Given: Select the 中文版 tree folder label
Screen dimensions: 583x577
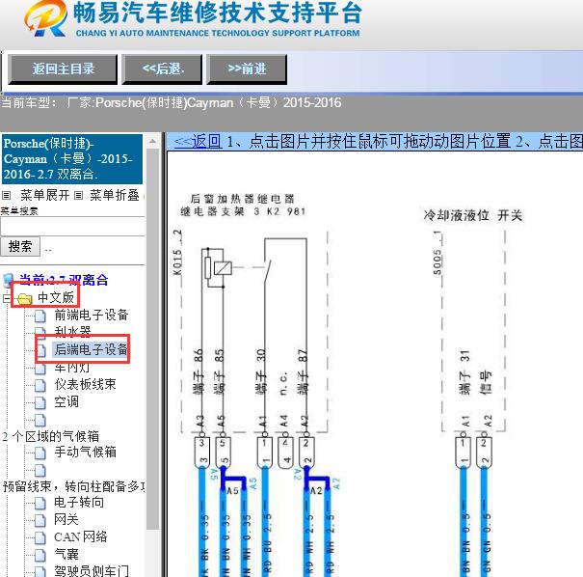Looking at the screenshot, I should 56,297.
